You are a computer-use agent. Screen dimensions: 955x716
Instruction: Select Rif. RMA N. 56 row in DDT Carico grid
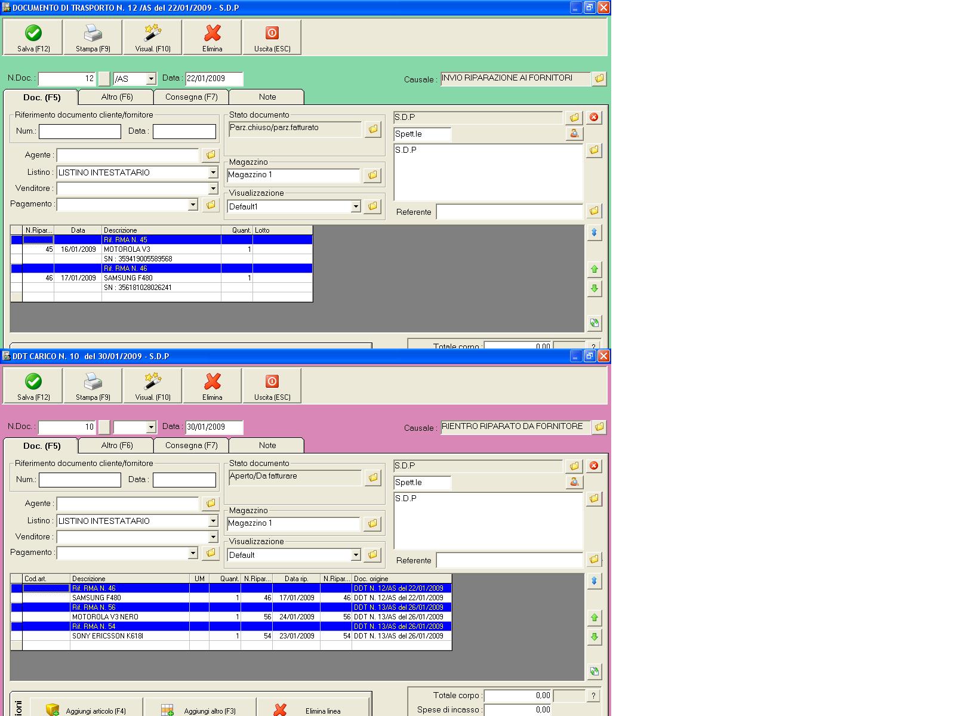pos(231,607)
